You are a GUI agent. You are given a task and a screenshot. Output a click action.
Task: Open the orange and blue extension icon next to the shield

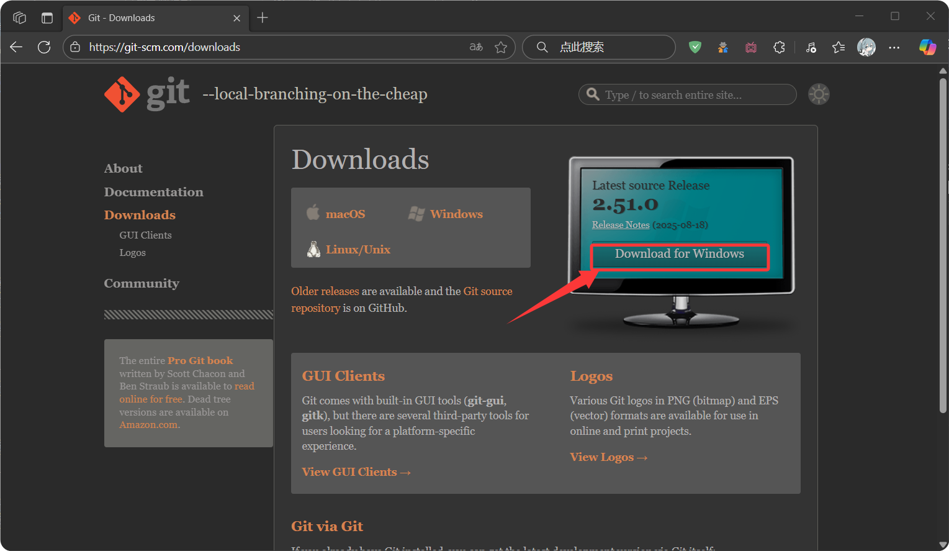pyautogui.click(x=723, y=47)
